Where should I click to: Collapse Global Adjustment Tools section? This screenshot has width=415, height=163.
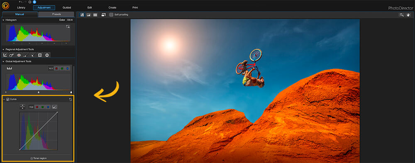tap(3, 61)
